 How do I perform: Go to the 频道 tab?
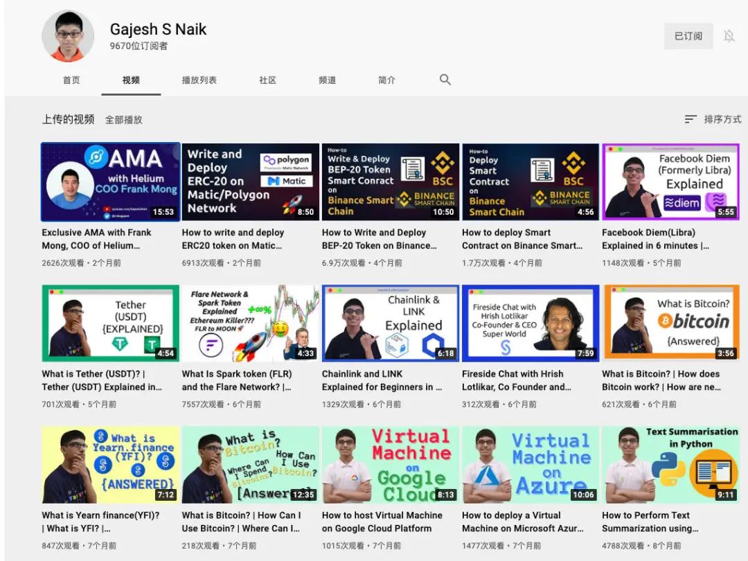coord(327,80)
